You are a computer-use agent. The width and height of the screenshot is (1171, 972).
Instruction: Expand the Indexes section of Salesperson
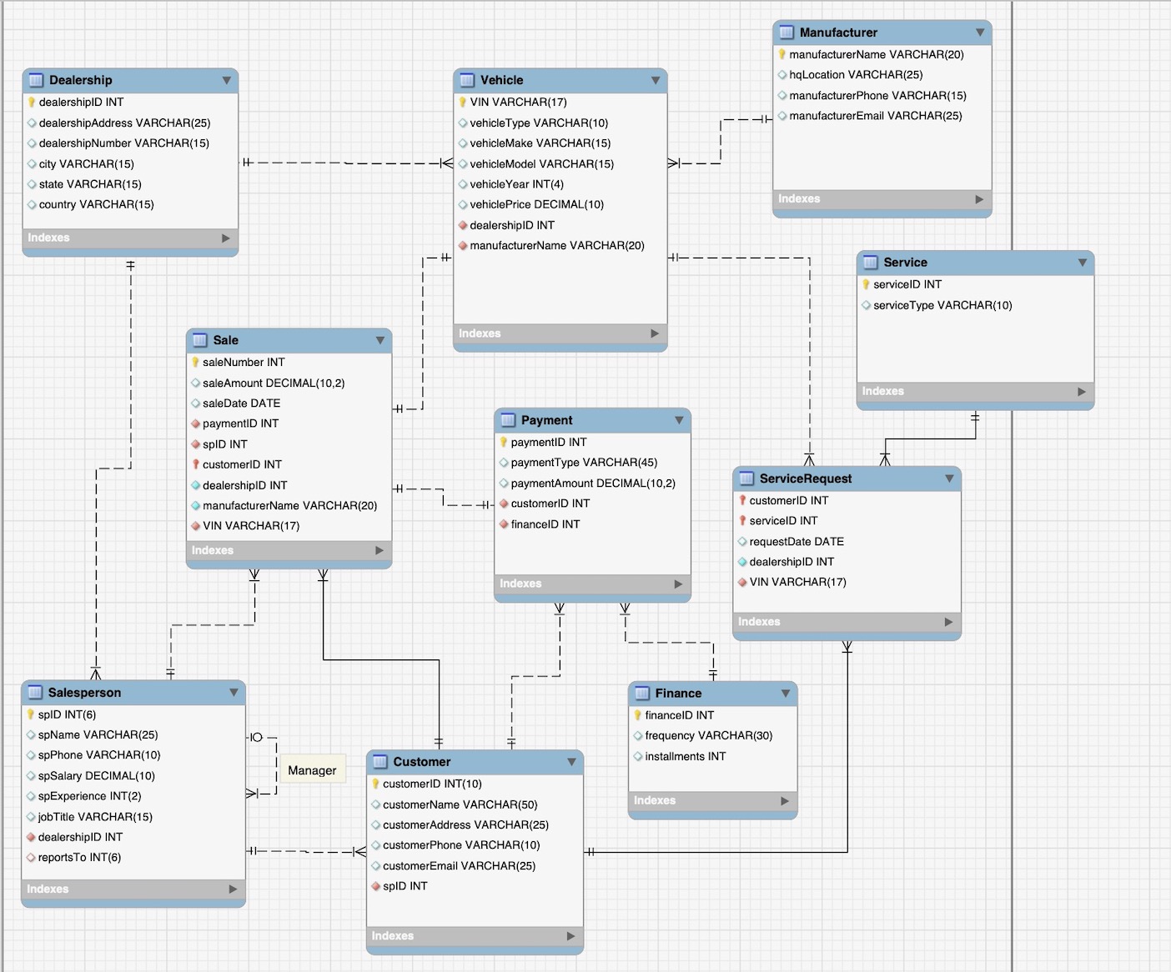(x=234, y=889)
